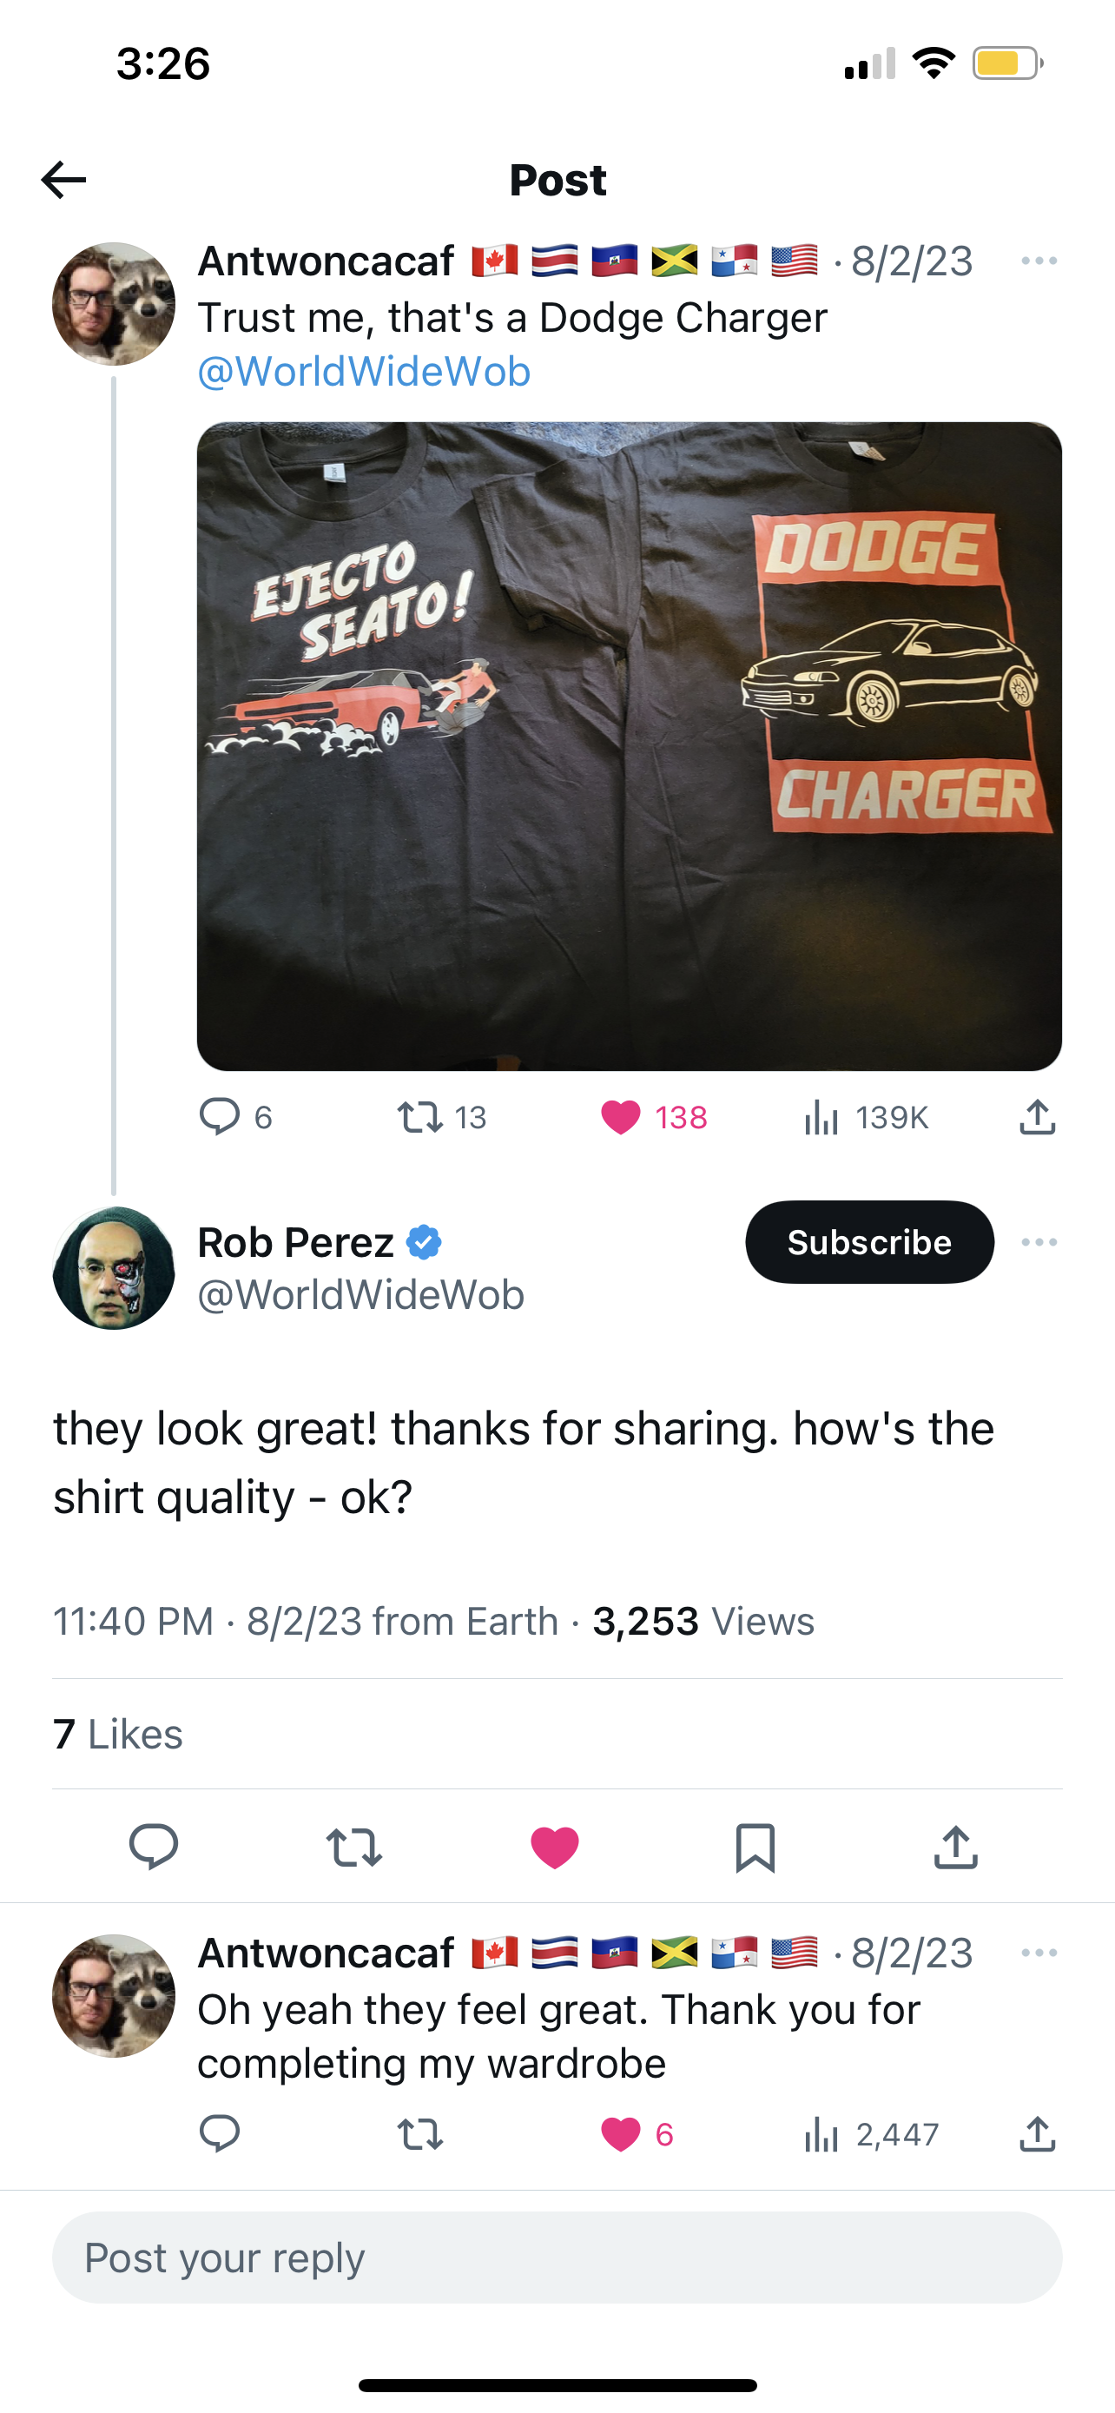Bookmark Rob Perez's post
The image size is (1115, 2413).
pos(755,1848)
